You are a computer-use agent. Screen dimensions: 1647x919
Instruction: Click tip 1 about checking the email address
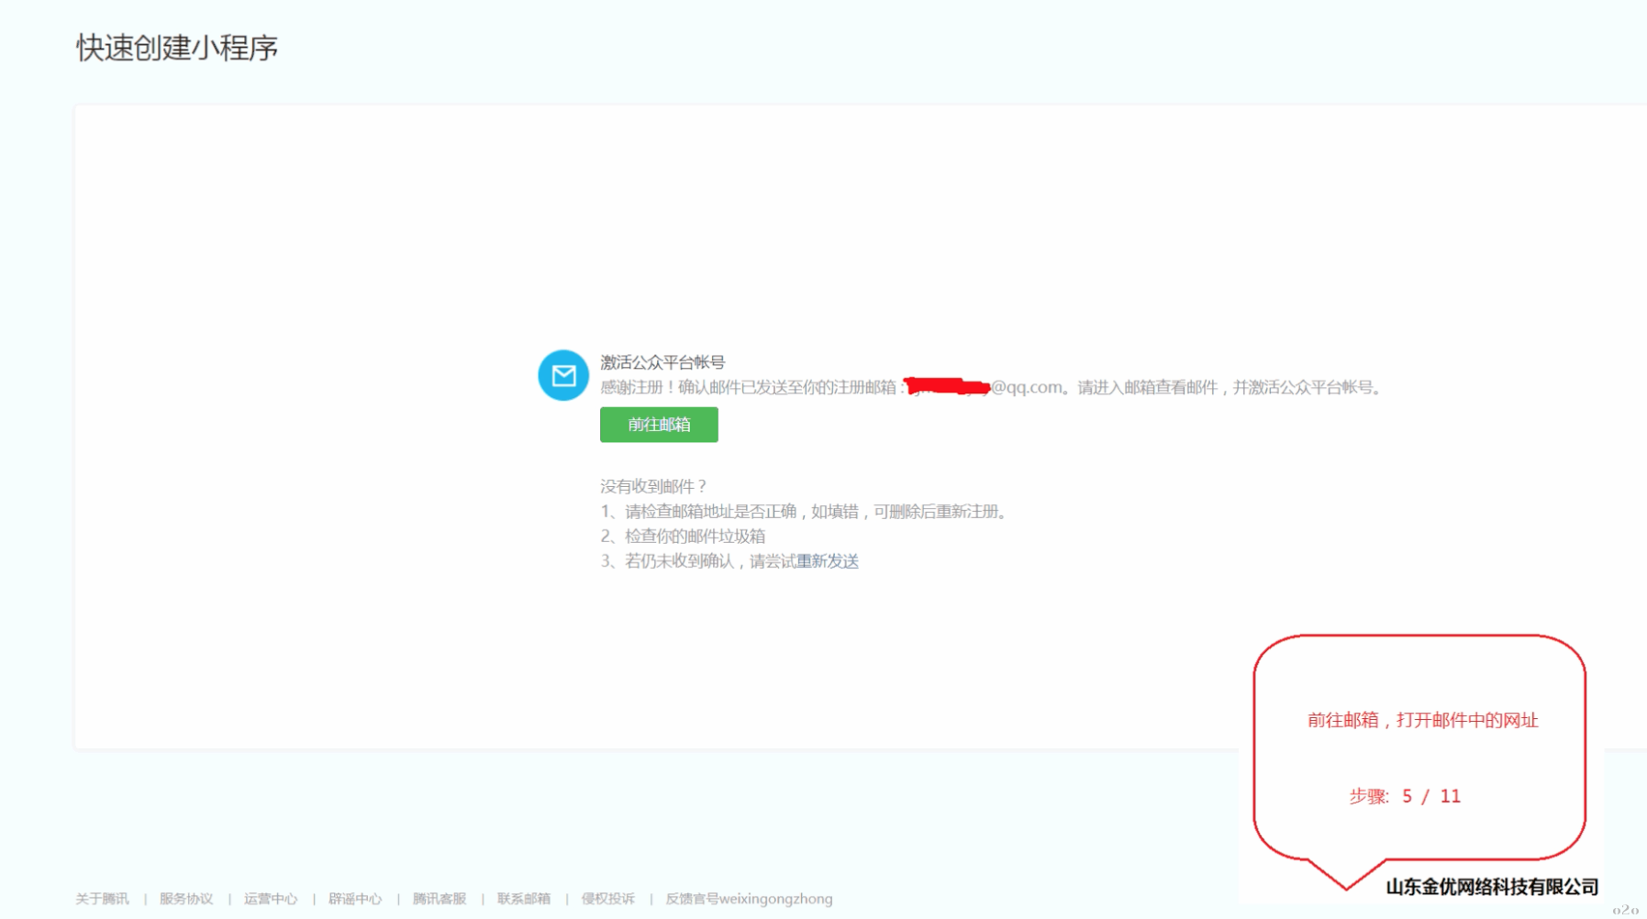click(806, 512)
